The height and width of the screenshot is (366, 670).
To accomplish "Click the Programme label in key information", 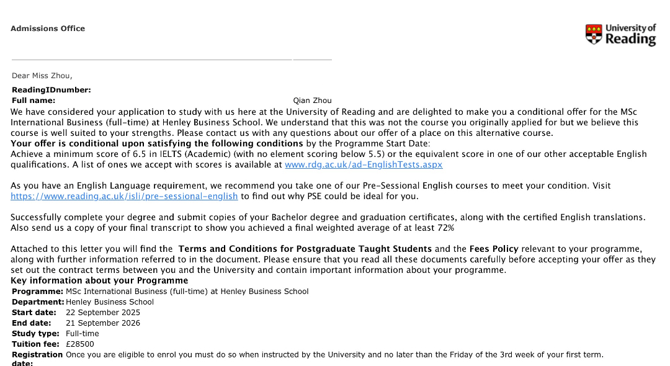I will 37,291.
